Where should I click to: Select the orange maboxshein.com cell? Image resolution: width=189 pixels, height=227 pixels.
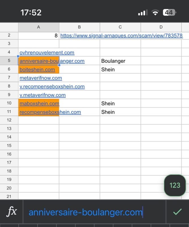(39, 104)
